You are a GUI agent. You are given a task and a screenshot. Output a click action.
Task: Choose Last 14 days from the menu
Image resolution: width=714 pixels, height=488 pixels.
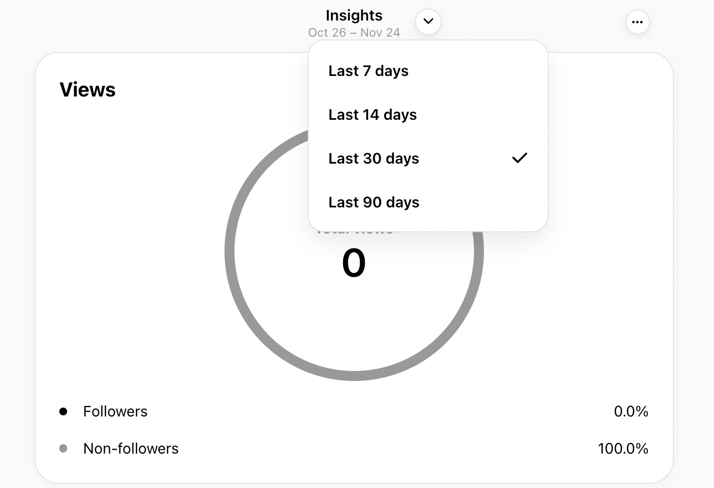coord(372,114)
